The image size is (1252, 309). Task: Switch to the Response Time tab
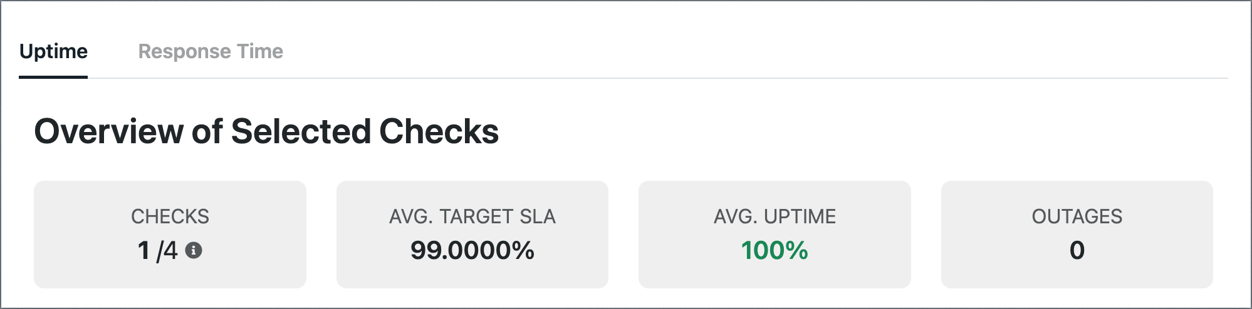[x=211, y=51]
